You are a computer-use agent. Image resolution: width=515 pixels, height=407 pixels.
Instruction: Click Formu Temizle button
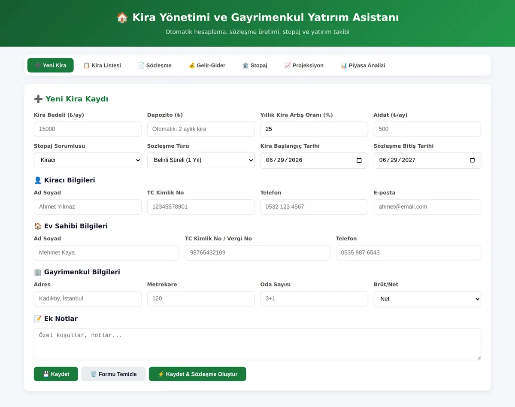coord(114,374)
